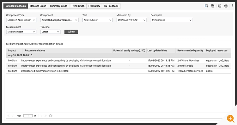Click the egaks deployed resource cell
The height and width of the screenshot is (125, 237).
click(x=209, y=71)
